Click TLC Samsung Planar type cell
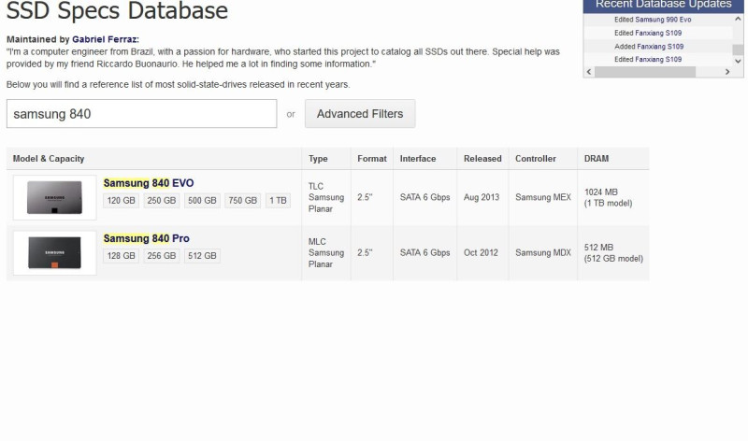The height and width of the screenshot is (441, 748). point(326,197)
